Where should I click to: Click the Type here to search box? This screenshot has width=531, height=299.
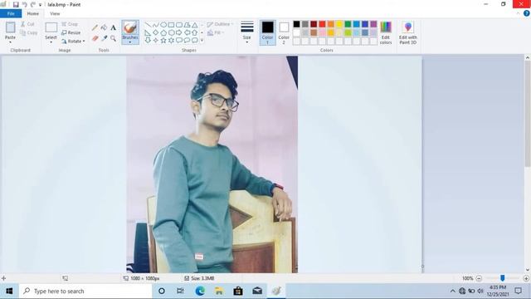85,292
